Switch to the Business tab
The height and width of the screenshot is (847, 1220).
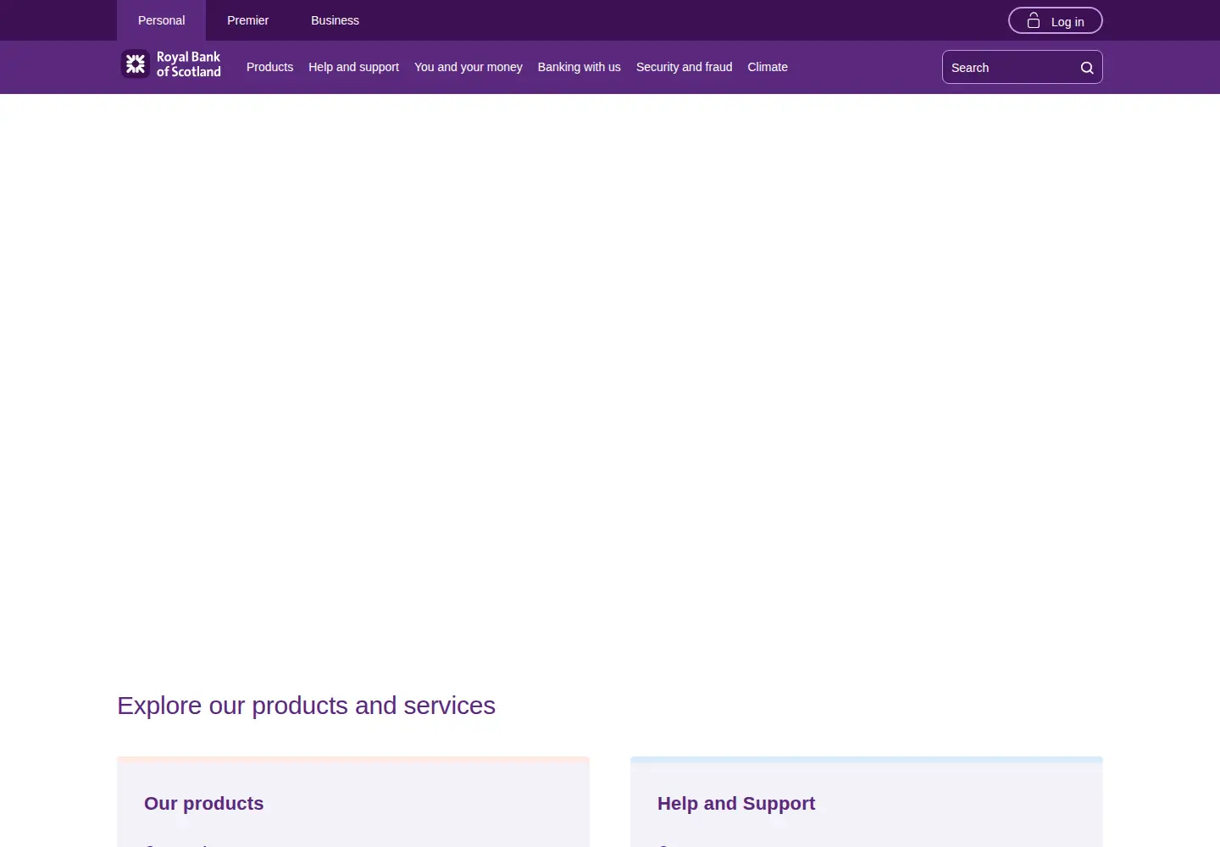coord(335,20)
